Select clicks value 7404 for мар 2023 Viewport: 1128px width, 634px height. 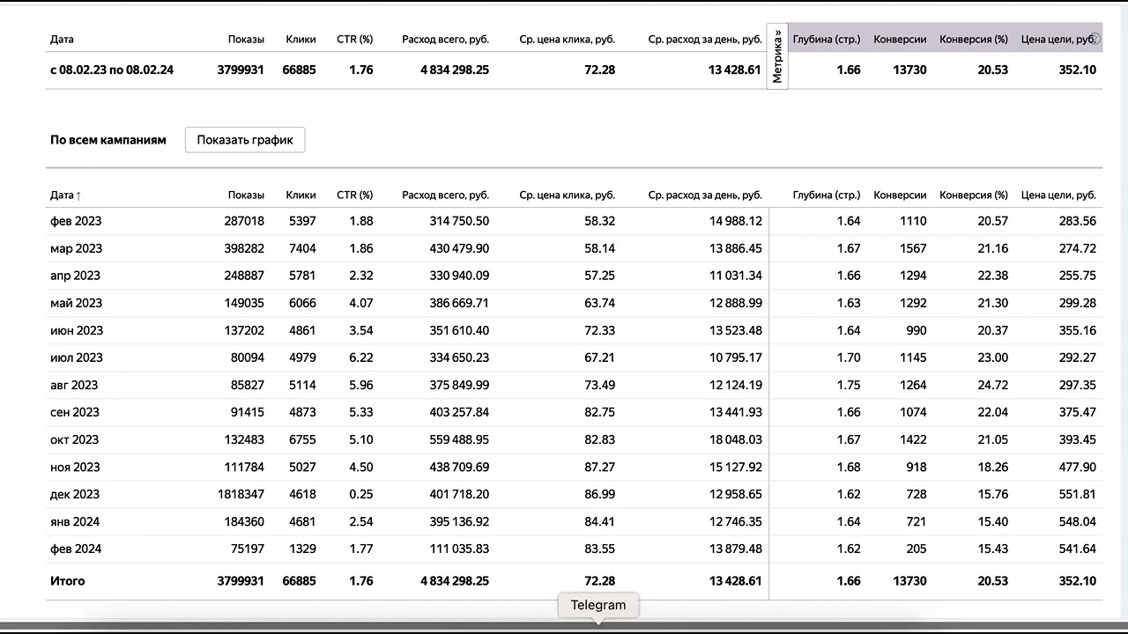(301, 248)
